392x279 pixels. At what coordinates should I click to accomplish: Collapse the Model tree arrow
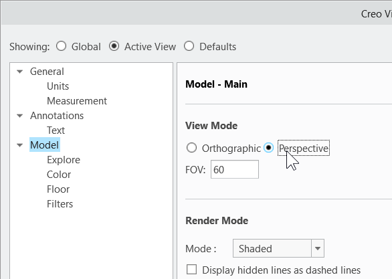(x=20, y=145)
